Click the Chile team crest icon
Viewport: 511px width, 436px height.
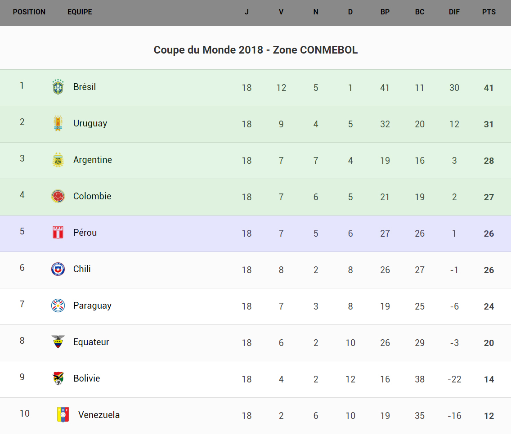point(58,269)
